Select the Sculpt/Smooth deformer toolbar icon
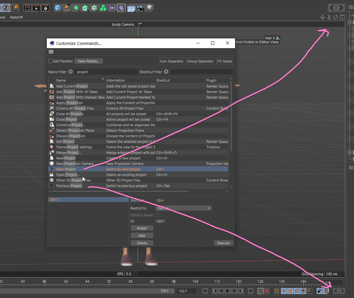This screenshot has width=354, height=298. pyautogui.click(x=121, y=8)
